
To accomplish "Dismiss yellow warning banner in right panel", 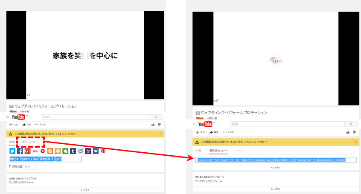I will pyautogui.click(x=356, y=142).
